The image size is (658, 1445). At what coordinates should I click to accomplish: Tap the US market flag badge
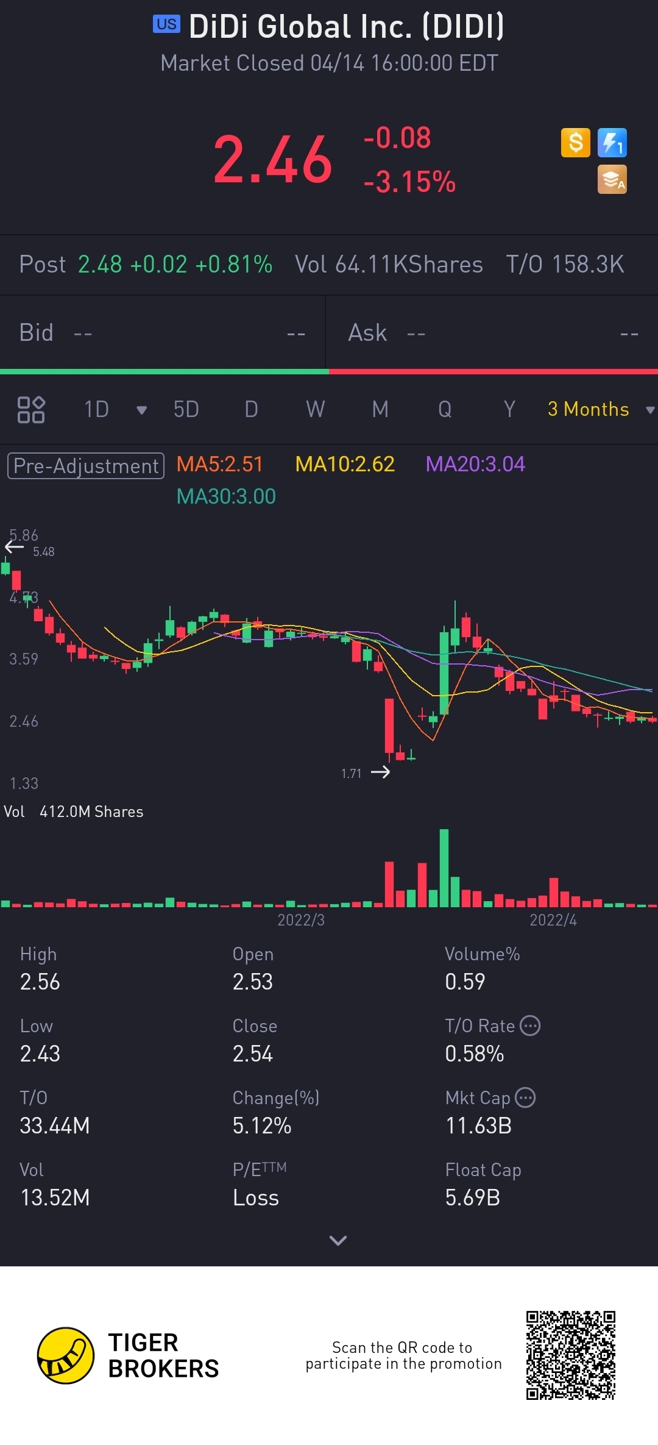coord(166,24)
